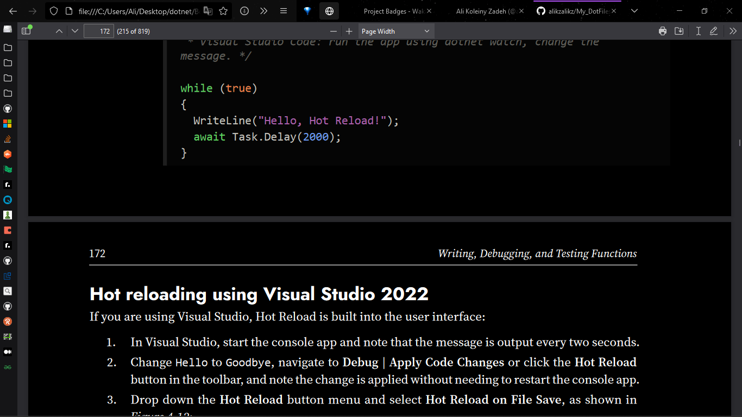Close the alikzalikz/My_DotFiles tab
Screen dimensions: 742x417
(614, 11)
